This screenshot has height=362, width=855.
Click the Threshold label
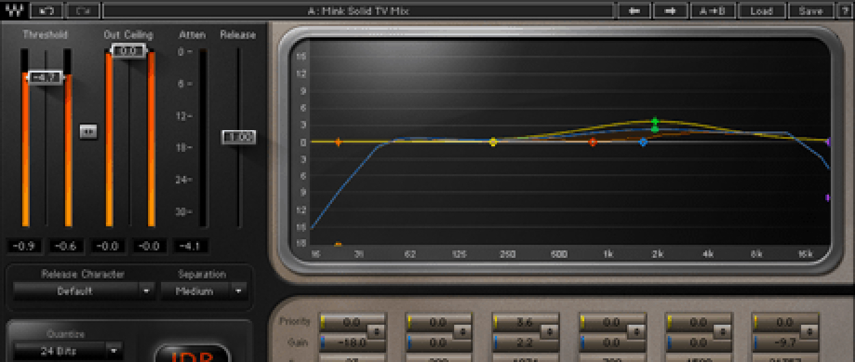(x=45, y=35)
